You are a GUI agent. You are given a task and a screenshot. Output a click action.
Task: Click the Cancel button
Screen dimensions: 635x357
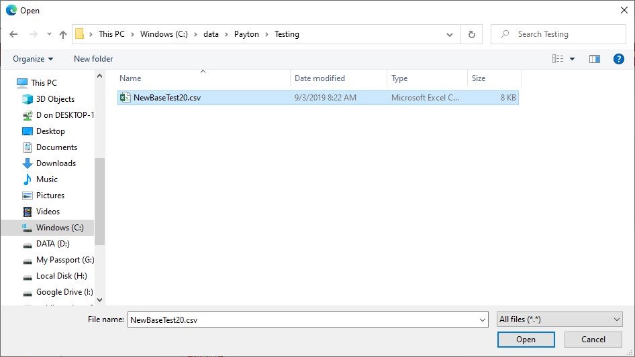593,340
